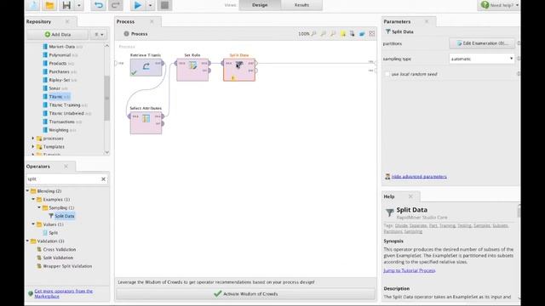Image resolution: width=545 pixels, height=306 pixels.
Task: Click the Edit Enumeration button
Action: pos(482,43)
